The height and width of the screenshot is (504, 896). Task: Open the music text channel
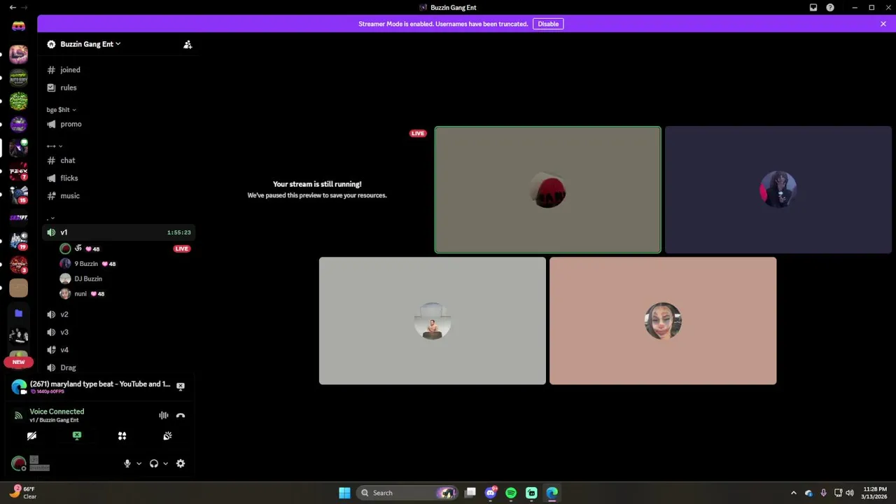[x=118, y=196]
